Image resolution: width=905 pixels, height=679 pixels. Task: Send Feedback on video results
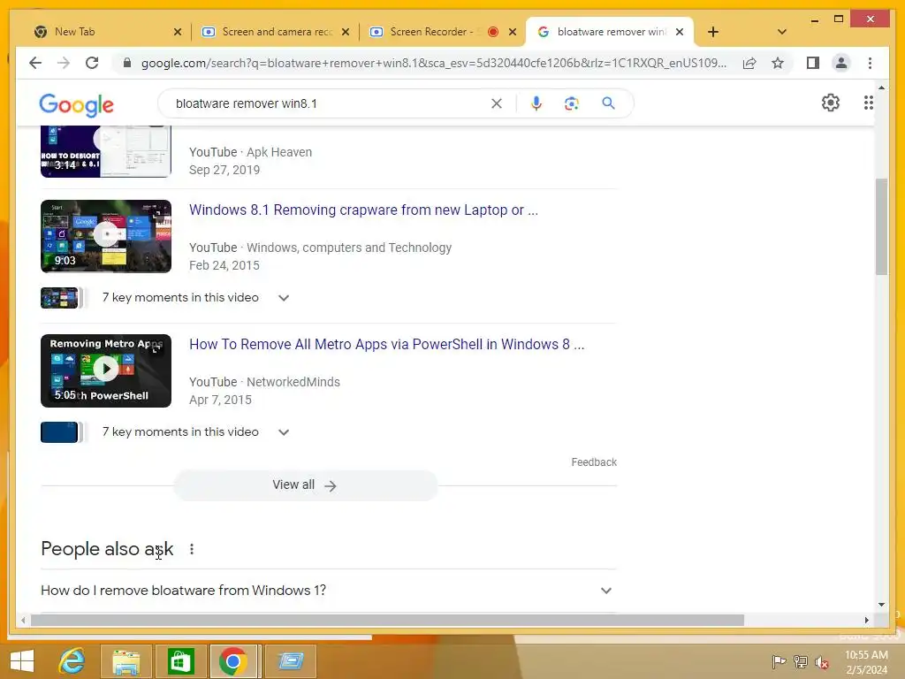[594, 462]
